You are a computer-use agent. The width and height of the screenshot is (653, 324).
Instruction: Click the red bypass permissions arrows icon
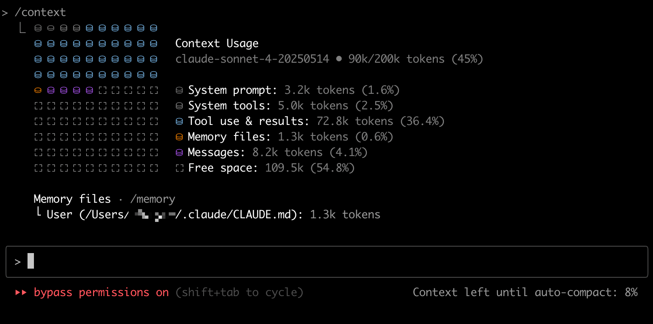pos(21,292)
